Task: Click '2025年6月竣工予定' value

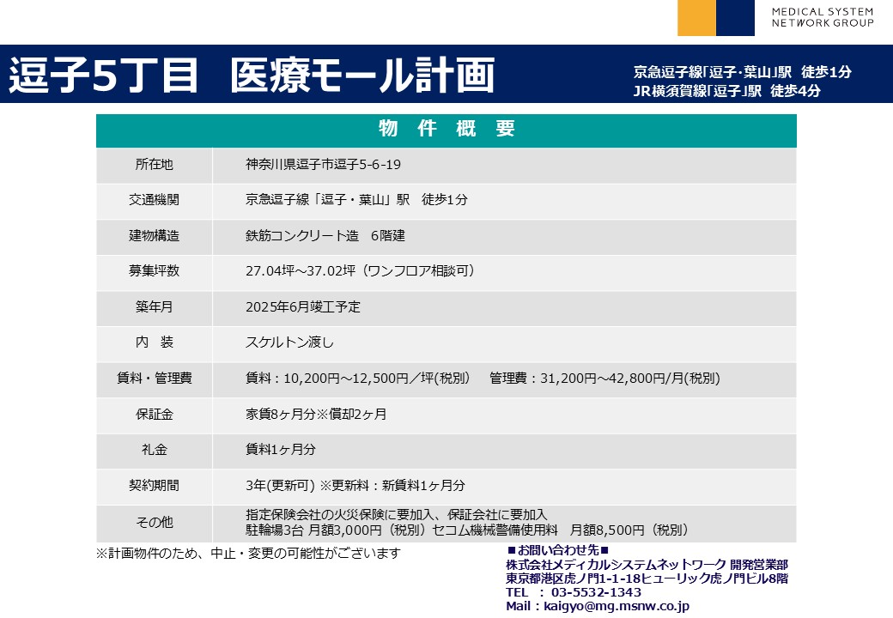Action: 303,306
